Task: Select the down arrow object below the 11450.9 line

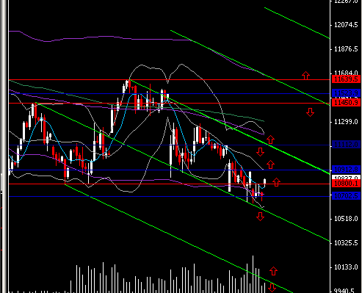Action: 310,112
